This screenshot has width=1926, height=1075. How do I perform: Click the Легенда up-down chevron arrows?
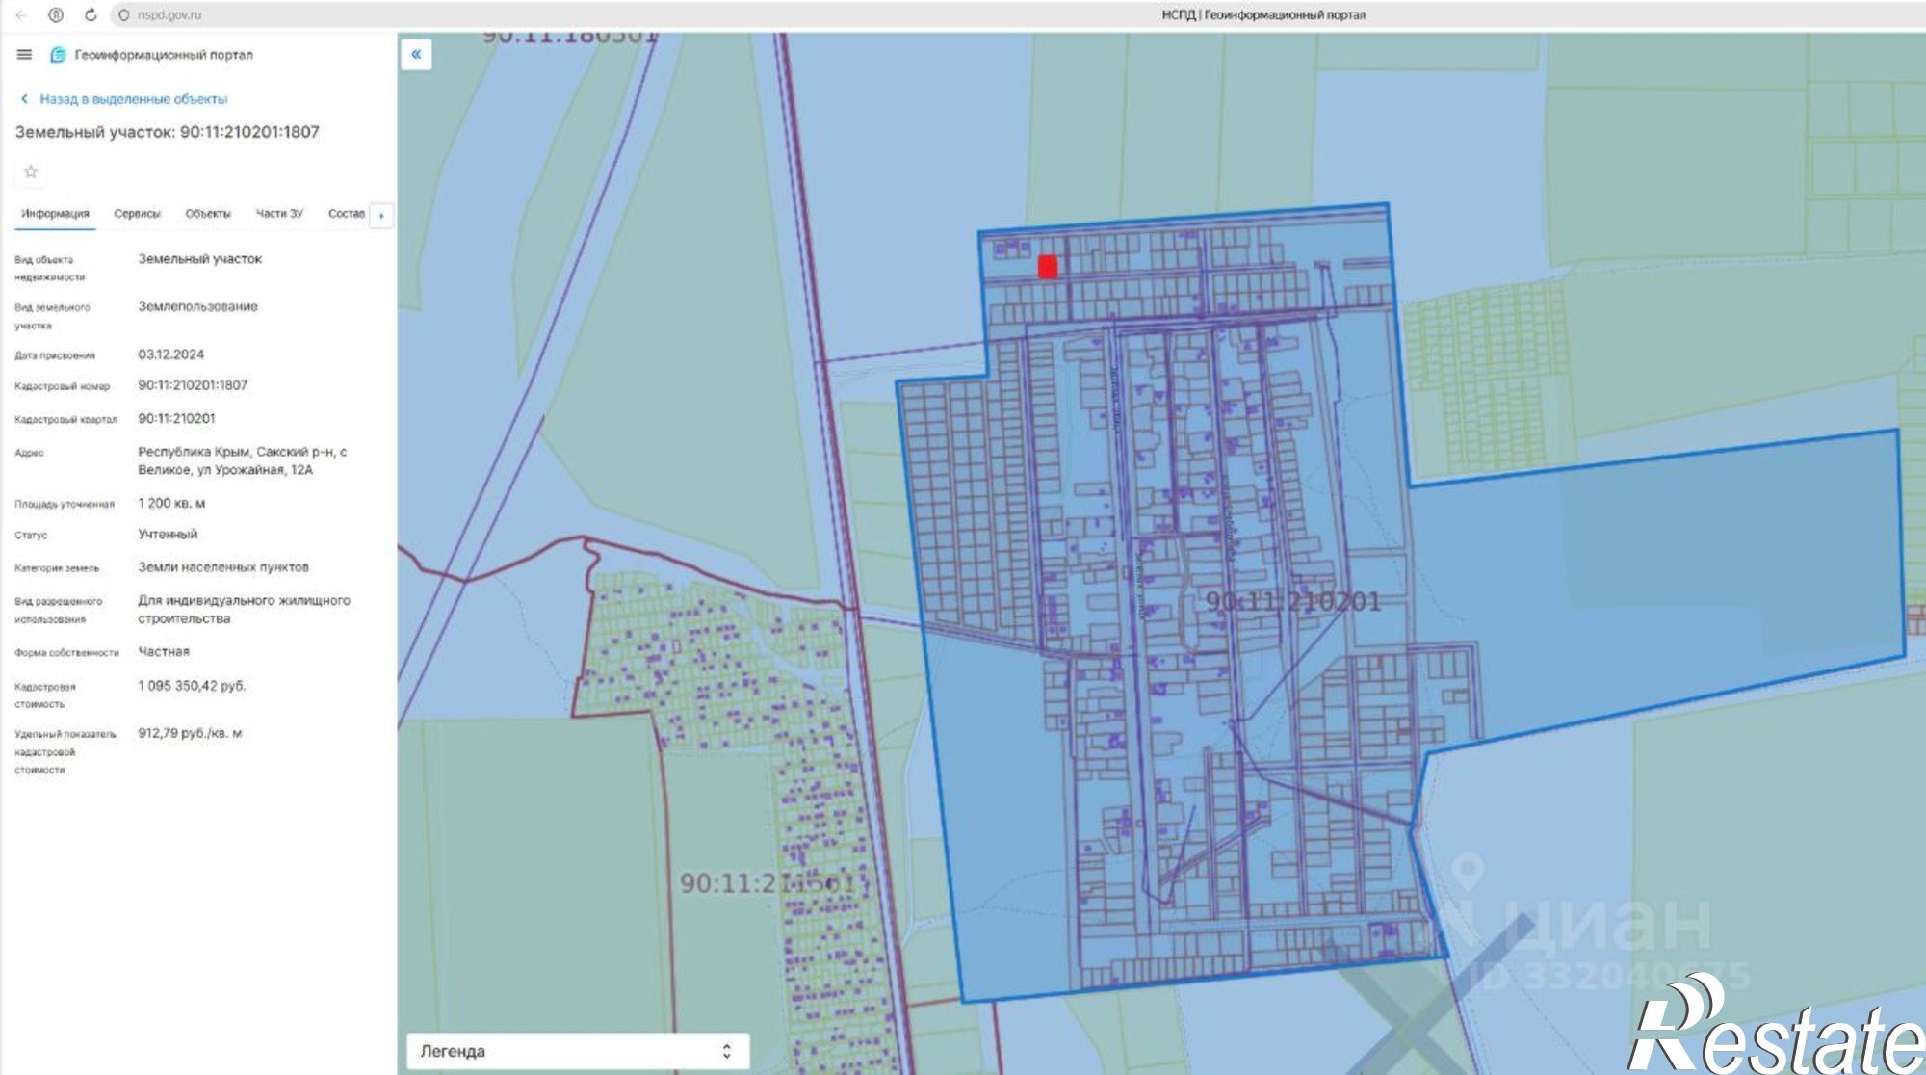[727, 1051]
